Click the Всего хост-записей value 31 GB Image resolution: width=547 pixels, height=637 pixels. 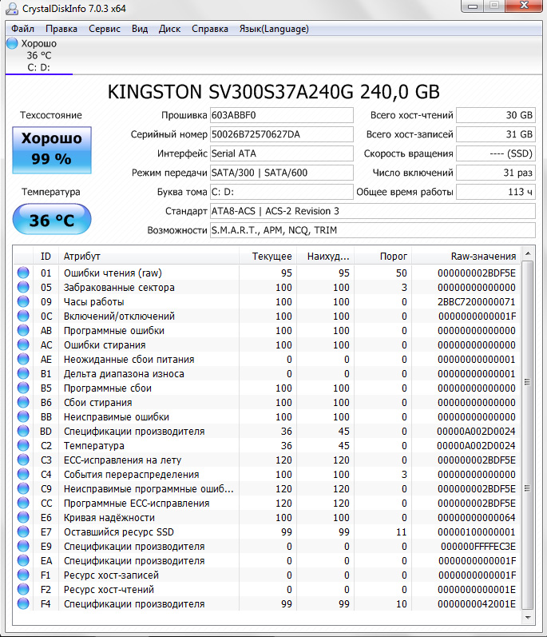pyautogui.click(x=496, y=134)
